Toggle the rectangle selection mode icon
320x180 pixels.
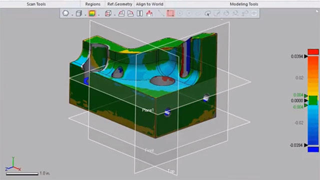(x=170, y=13)
